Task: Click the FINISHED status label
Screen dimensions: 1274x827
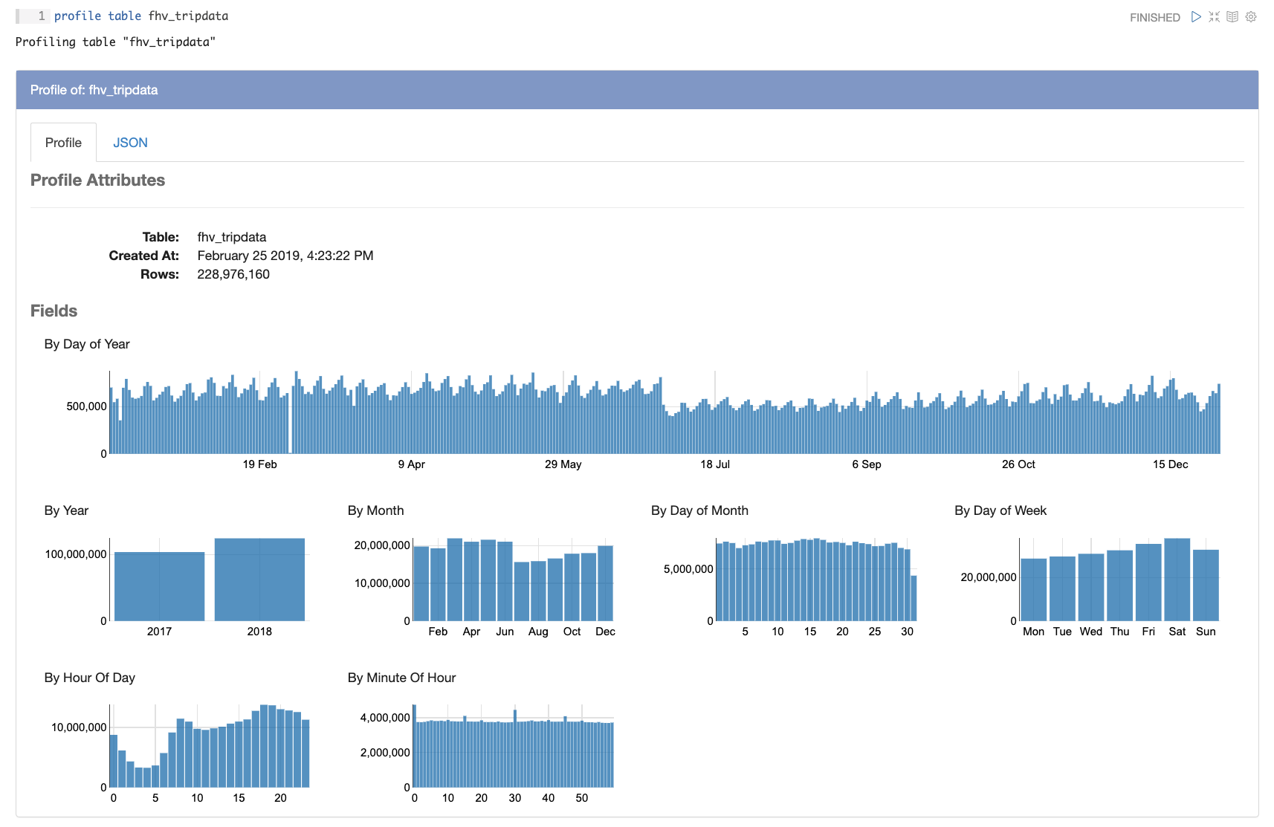Action: coord(1154,17)
